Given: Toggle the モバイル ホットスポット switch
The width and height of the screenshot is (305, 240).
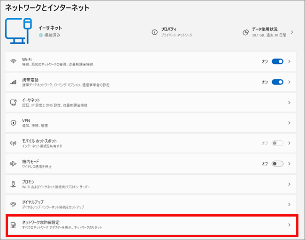Looking at the screenshot, I should point(278,143).
